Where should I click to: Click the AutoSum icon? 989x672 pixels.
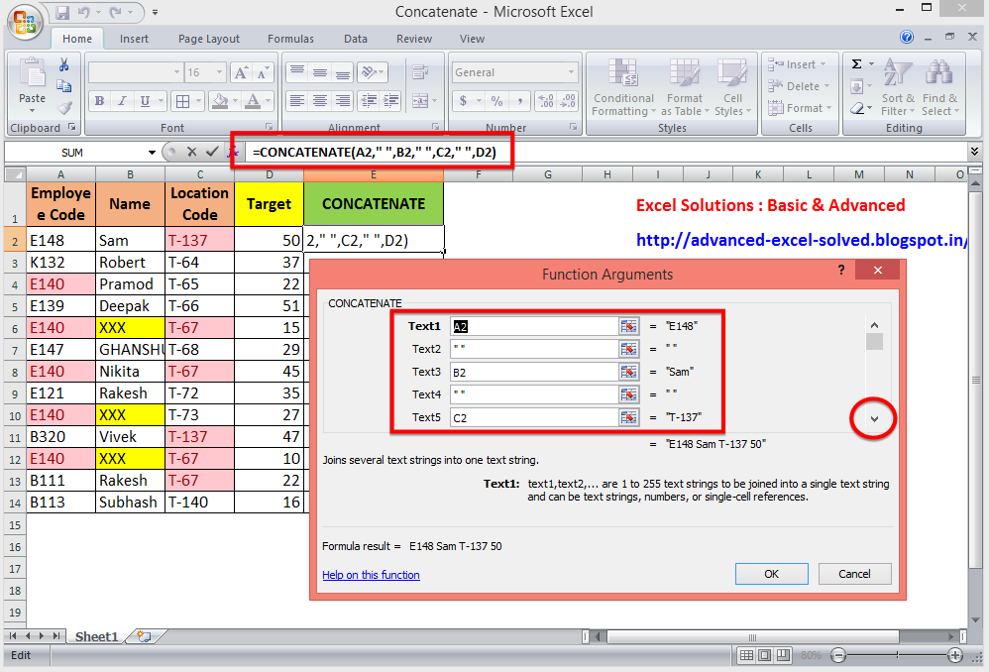857,63
